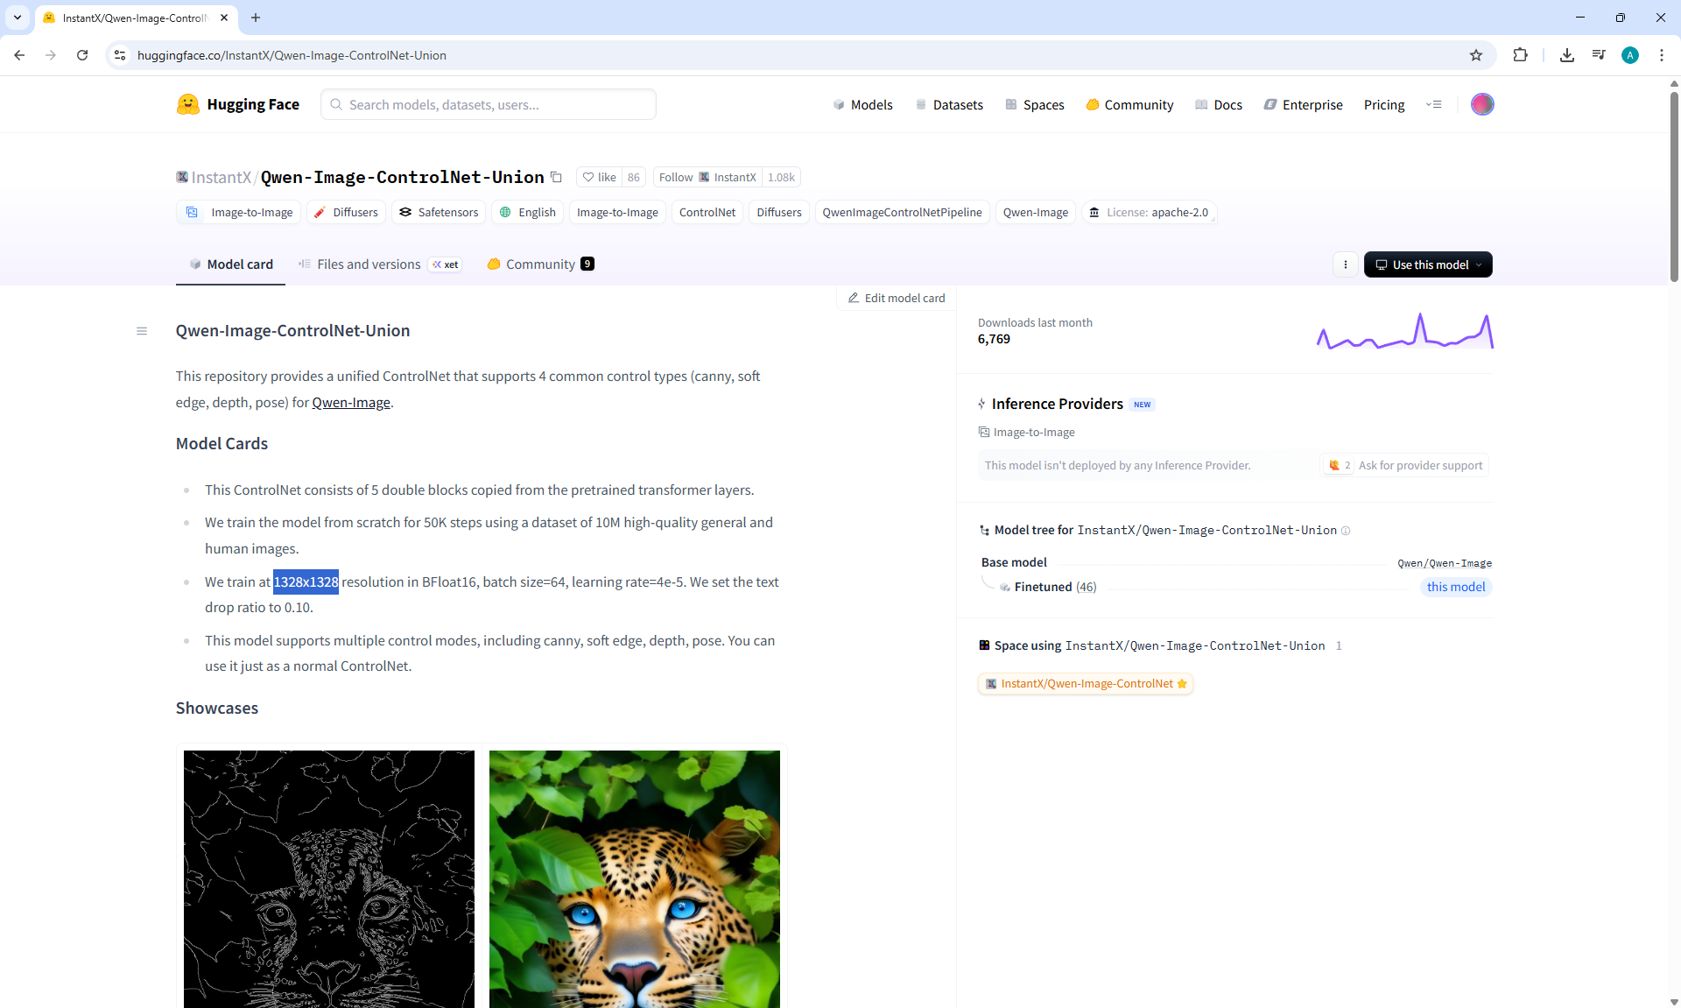Open table of contents hamburger icon
The image size is (1681, 1008).
click(142, 331)
